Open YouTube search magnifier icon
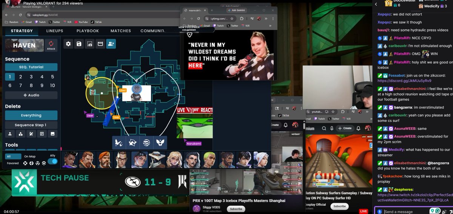This screenshot has width=453, height=214. (324, 128)
